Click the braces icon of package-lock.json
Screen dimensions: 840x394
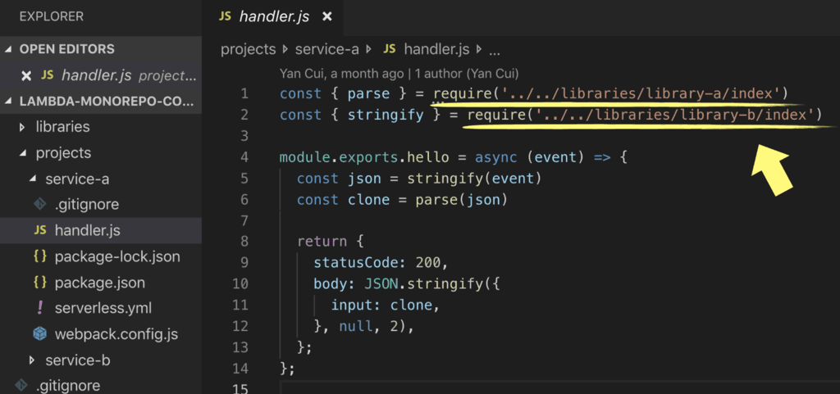[40, 256]
